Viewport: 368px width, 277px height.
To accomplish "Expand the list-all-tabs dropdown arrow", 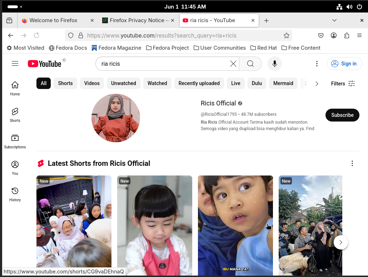I will pos(334,20).
